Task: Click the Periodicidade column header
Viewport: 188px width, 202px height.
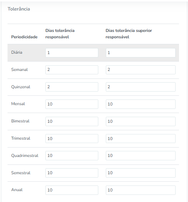Action: [x=24, y=37]
